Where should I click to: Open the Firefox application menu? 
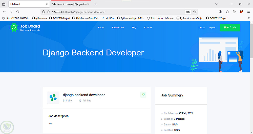(248, 12)
